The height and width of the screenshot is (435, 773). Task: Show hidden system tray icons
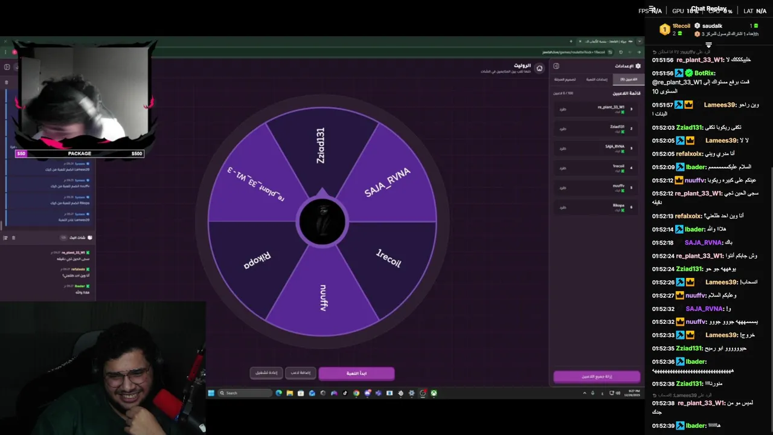585,393
